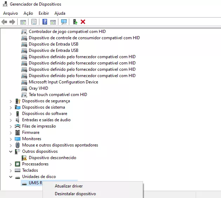Viewport: 221px width, 198px height.
Task: Collapse the Outros dispositivos category
Action: tap(11, 151)
